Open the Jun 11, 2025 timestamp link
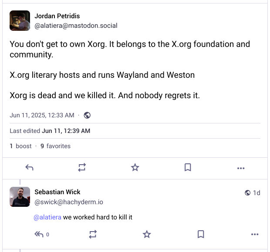The image size is (270, 252). tap(42, 115)
